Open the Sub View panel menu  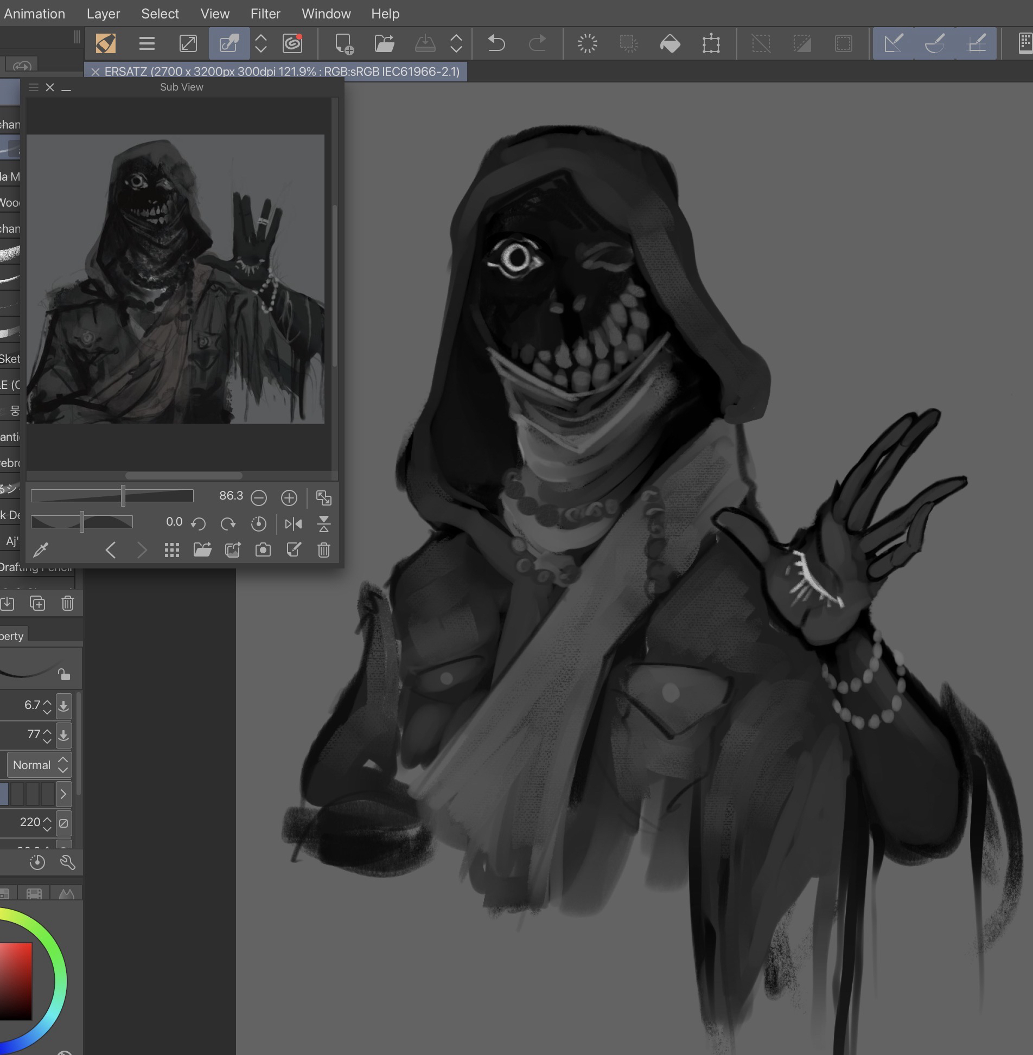[x=34, y=87]
